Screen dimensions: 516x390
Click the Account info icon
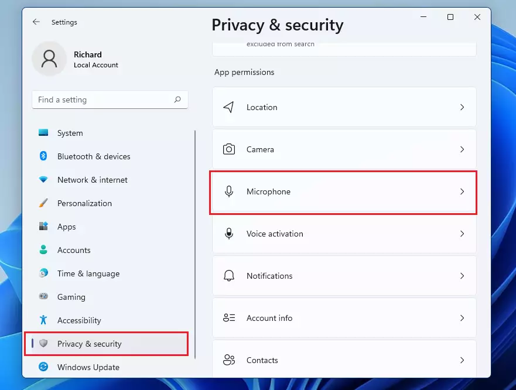click(x=228, y=318)
